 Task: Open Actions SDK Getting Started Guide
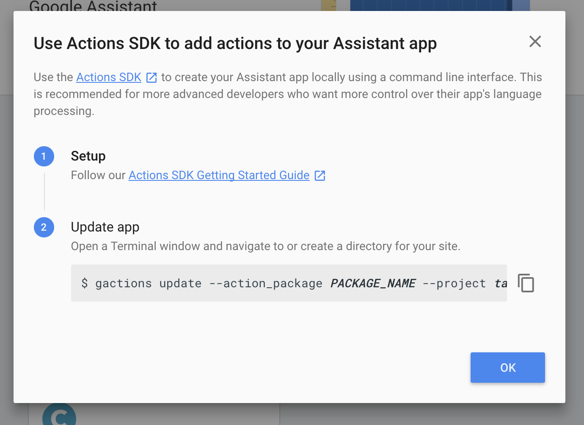219,175
